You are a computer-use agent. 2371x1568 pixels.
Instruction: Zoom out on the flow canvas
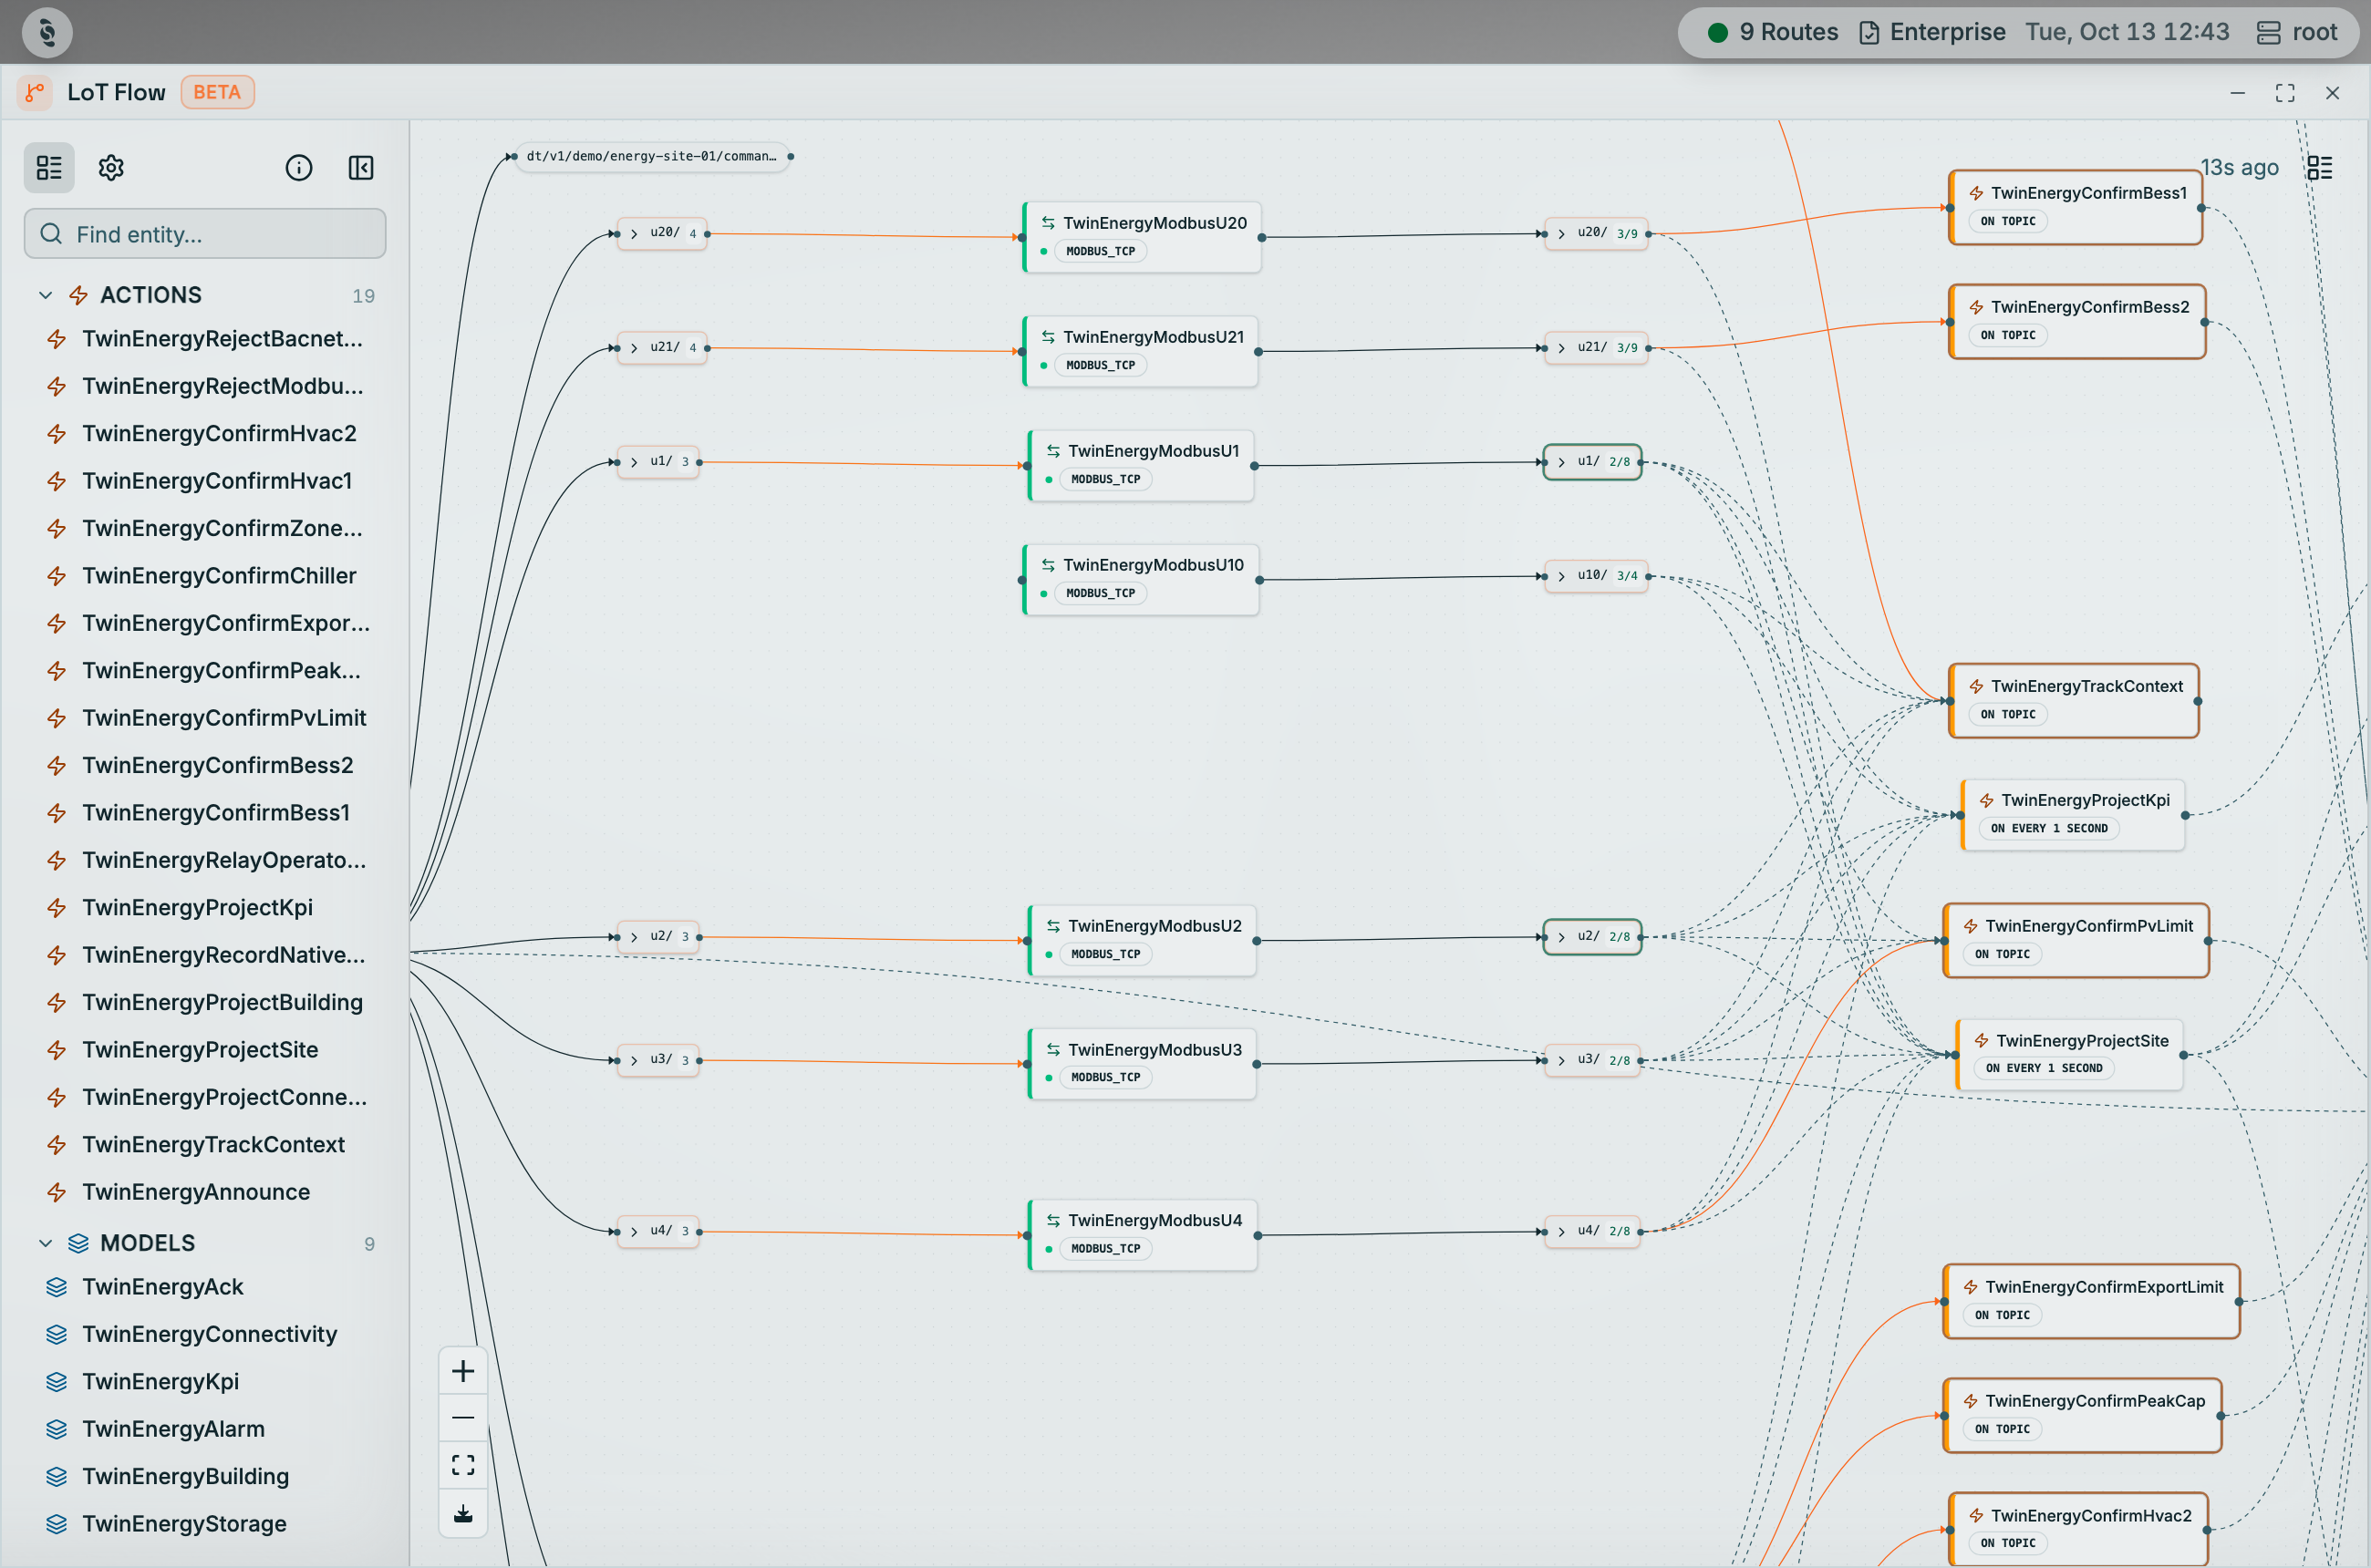(463, 1418)
